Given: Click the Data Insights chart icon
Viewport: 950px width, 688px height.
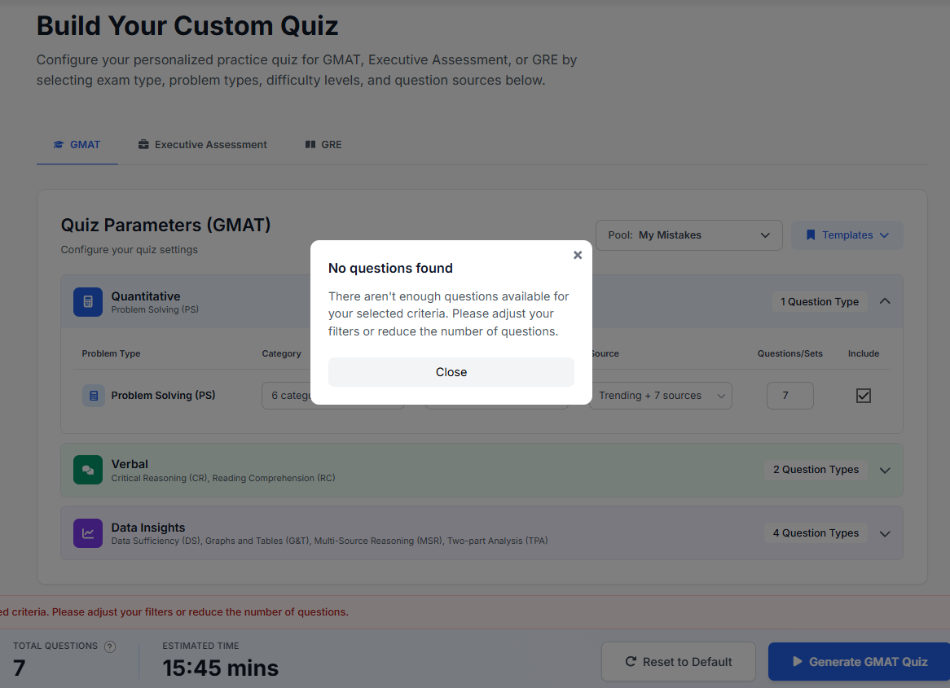Looking at the screenshot, I should point(88,533).
